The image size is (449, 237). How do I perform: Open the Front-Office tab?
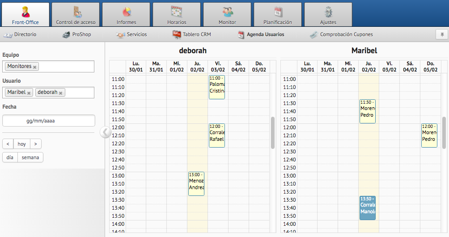[x=25, y=15]
